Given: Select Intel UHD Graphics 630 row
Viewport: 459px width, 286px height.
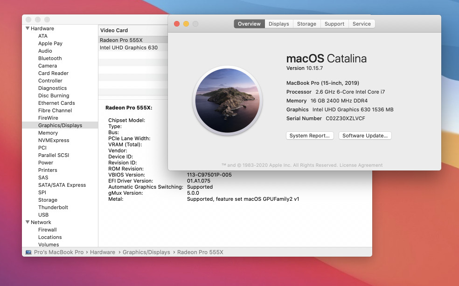Looking at the screenshot, I should 133,48.
